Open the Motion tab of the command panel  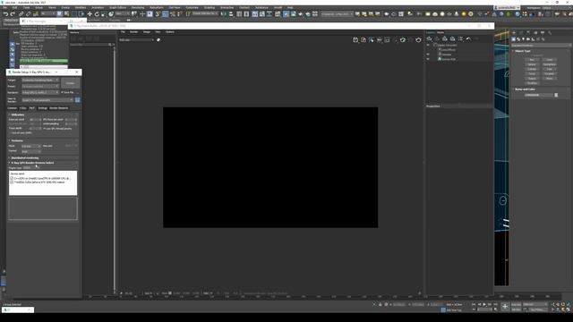535,33
